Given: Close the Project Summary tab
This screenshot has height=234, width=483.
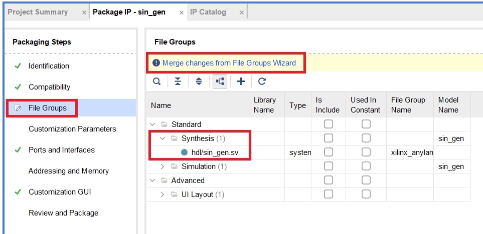Looking at the screenshot, I should click(x=84, y=12).
